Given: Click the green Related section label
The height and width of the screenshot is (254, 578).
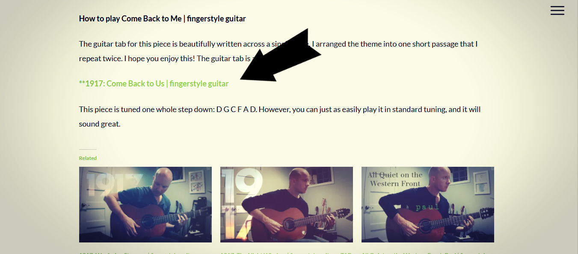Looking at the screenshot, I should coord(88,158).
